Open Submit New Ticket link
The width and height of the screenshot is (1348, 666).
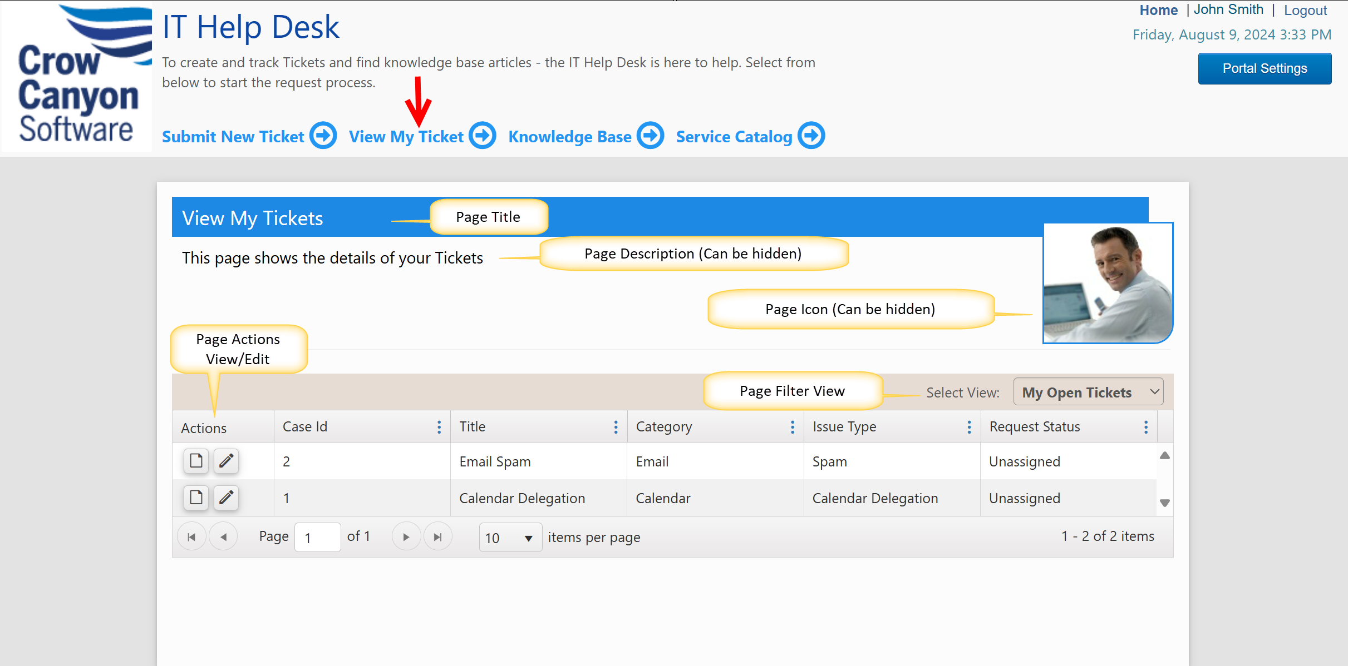(233, 137)
